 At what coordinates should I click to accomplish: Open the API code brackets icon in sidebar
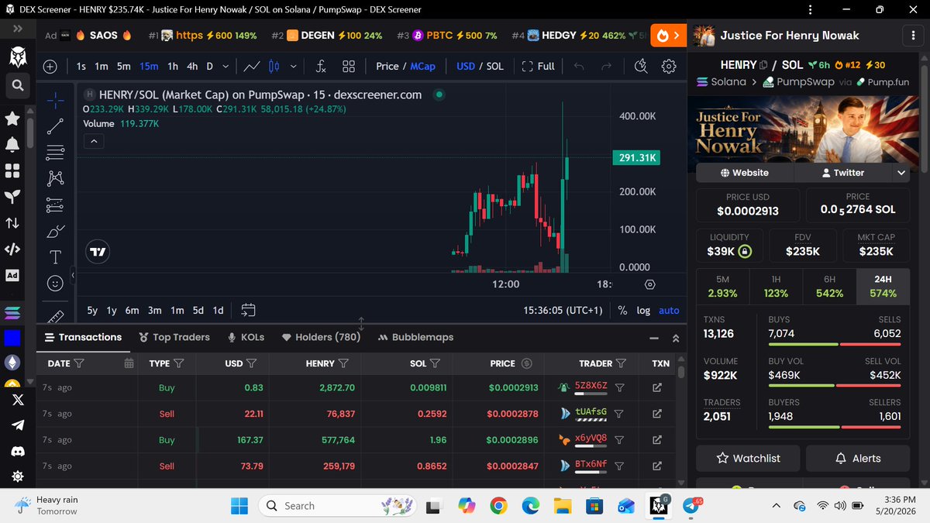pos(12,249)
